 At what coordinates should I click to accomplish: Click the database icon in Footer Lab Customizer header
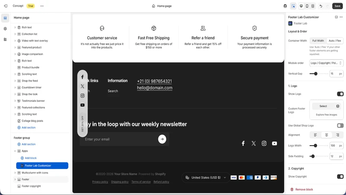(336, 17)
